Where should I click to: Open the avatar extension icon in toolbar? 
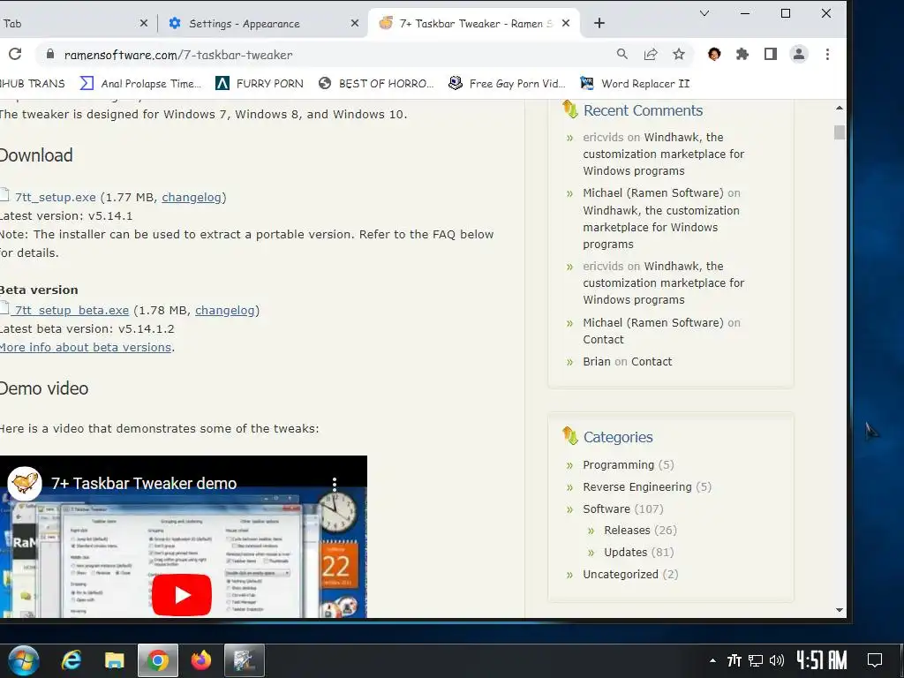pos(713,54)
